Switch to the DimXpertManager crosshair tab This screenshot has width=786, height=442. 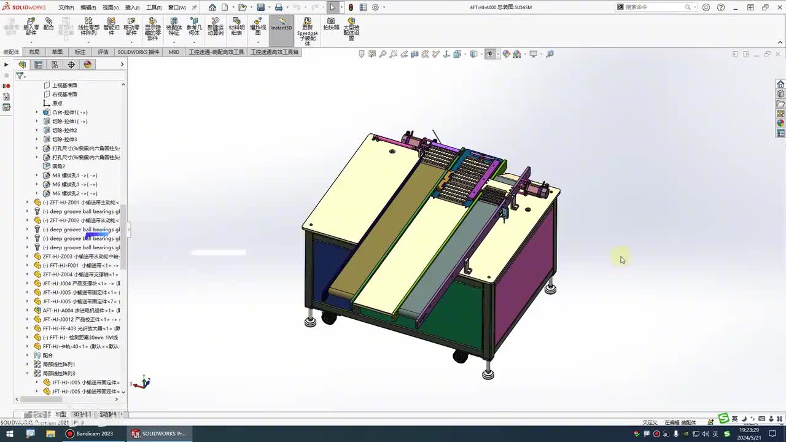[71, 64]
